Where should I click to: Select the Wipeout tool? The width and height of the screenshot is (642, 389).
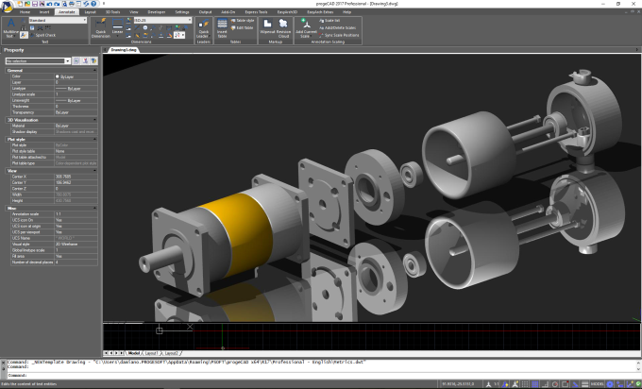click(x=267, y=26)
